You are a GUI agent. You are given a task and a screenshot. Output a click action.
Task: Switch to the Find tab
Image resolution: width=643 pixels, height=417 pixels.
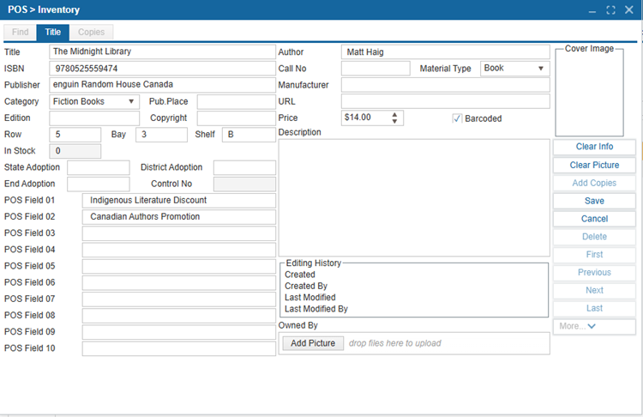20,32
